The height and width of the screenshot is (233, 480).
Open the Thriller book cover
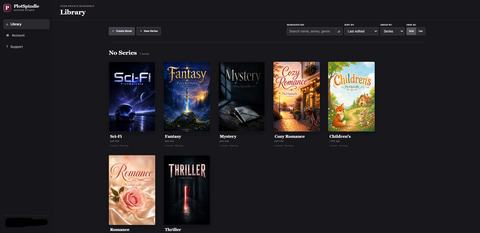[187, 190]
